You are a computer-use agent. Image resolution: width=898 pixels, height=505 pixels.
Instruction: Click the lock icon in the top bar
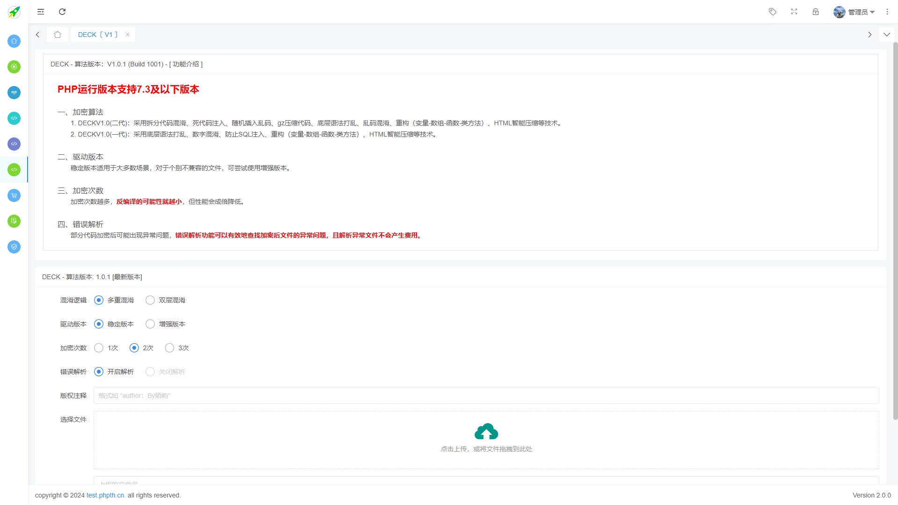(816, 12)
